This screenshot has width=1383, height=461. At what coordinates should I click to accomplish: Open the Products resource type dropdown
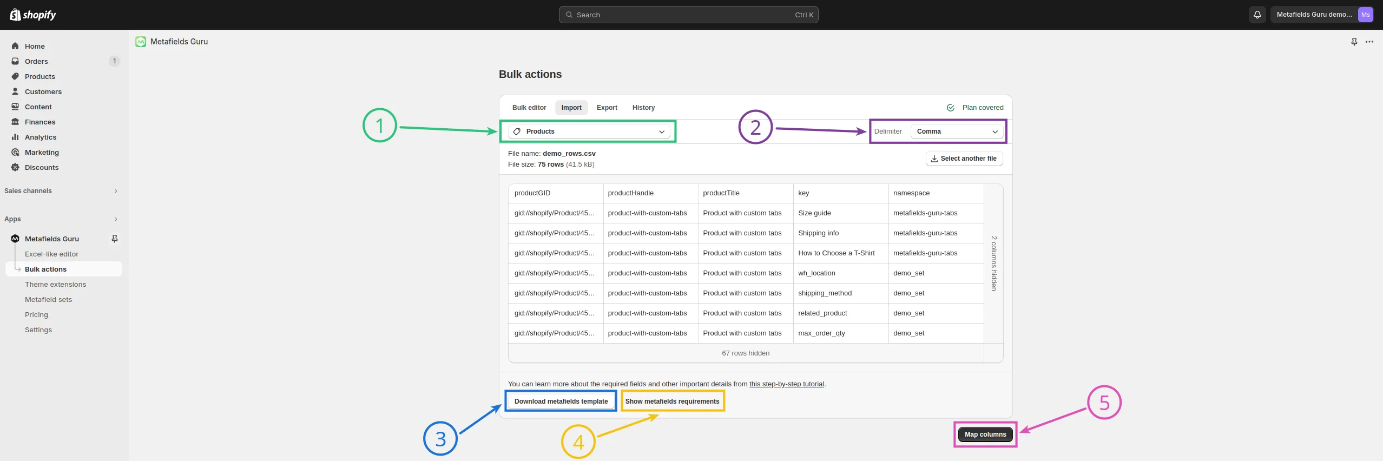click(589, 131)
